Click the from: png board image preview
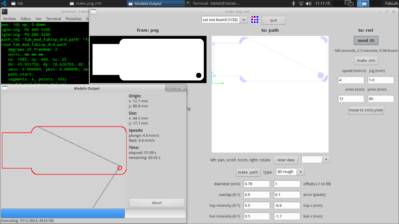 point(148,59)
